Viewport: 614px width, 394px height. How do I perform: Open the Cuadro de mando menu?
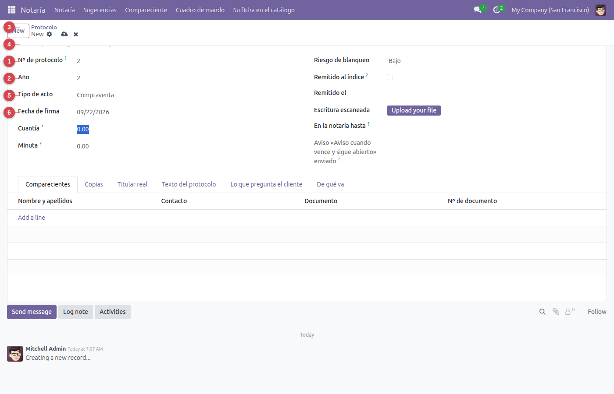(200, 10)
